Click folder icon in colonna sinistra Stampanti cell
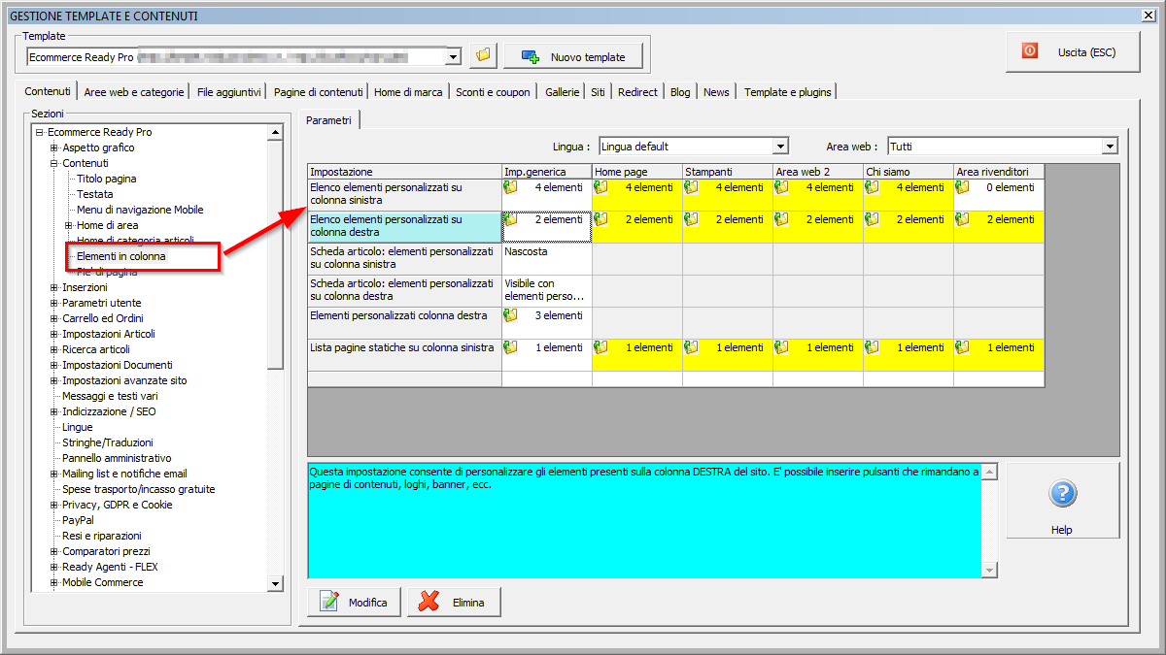Viewport: 1166px width, 655px height. [692, 187]
